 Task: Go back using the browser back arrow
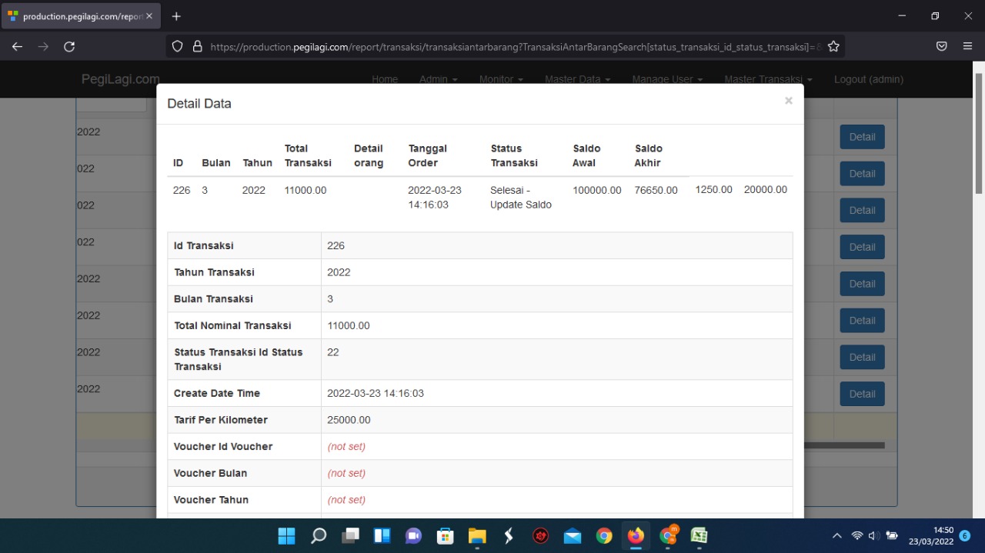pos(17,47)
